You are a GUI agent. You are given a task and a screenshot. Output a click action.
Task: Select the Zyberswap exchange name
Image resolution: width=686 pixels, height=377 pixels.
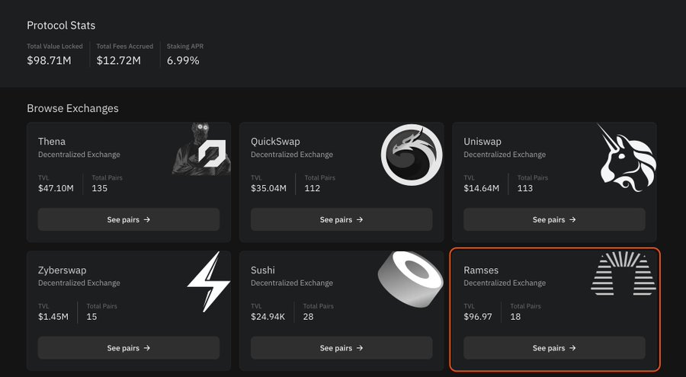pos(63,270)
